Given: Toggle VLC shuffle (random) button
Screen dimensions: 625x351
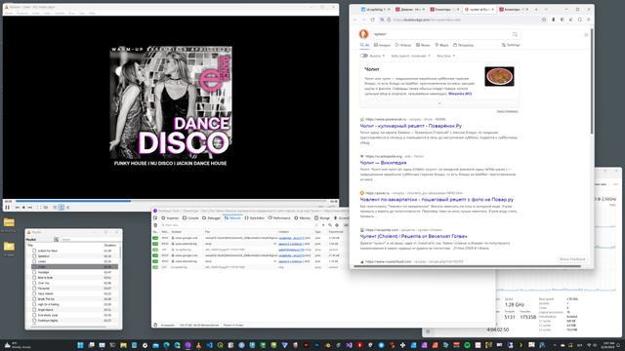Looking at the screenshot, I should (x=67, y=208).
